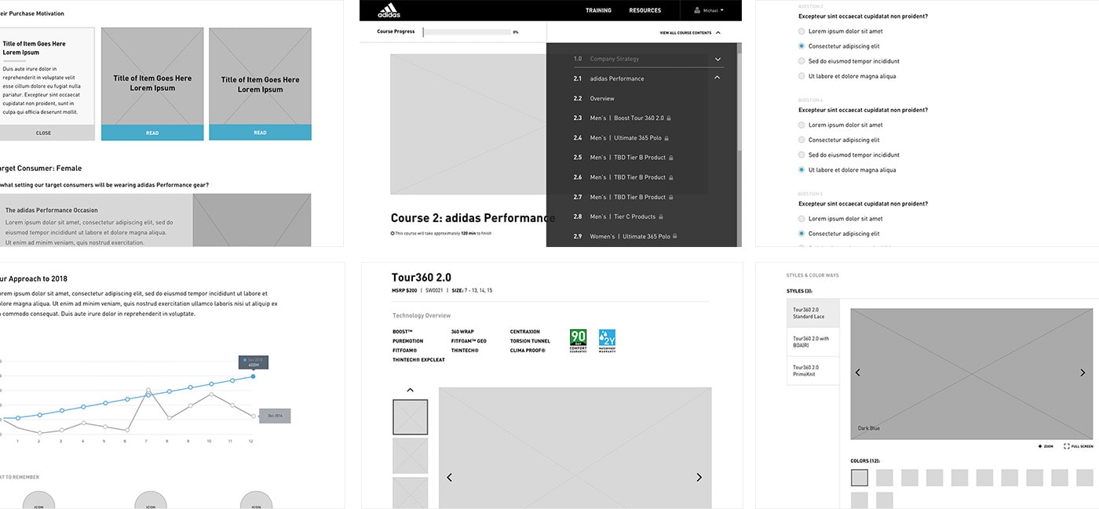Select the Tour360 2.0 Standard Lace style tab
Image resolution: width=1099 pixels, height=509 pixels.
click(813, 313)
